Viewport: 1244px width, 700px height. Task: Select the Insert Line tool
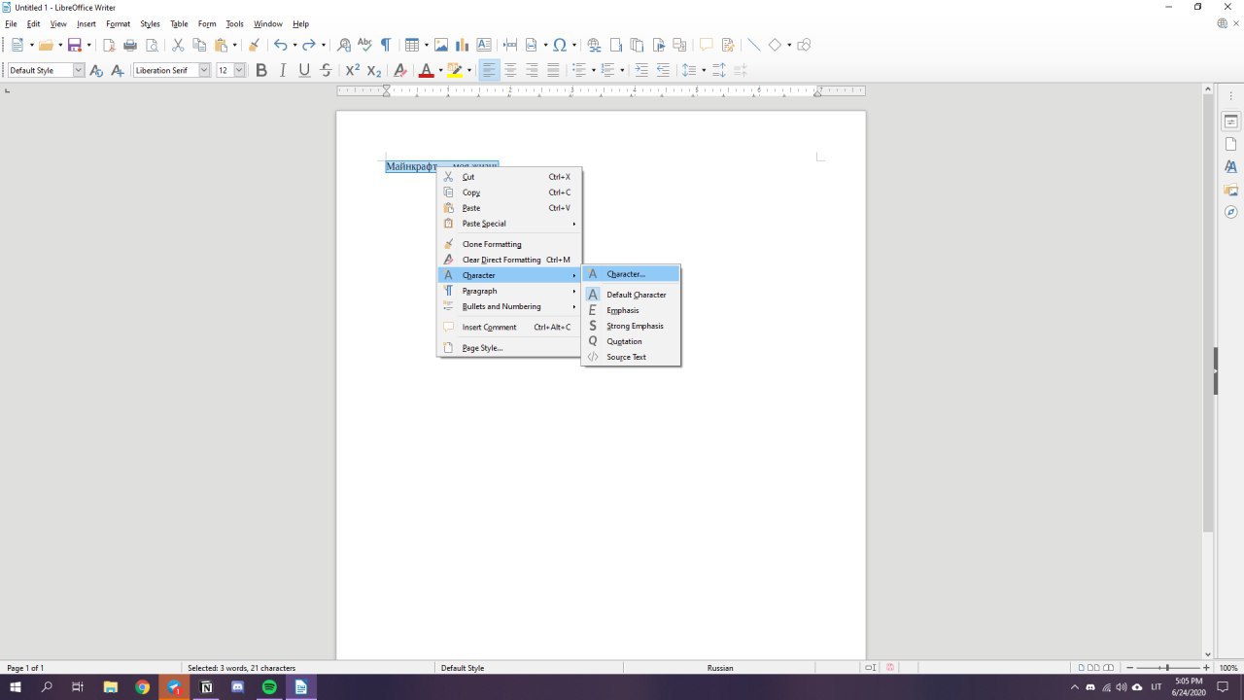[753, 45]
